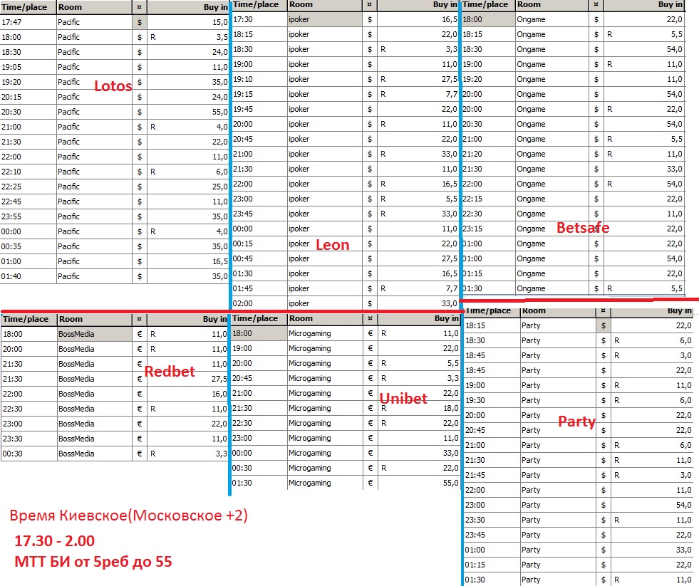Click 3,3 buy-in in ipoker 18:30 row
699x586 pixels.
418,49
